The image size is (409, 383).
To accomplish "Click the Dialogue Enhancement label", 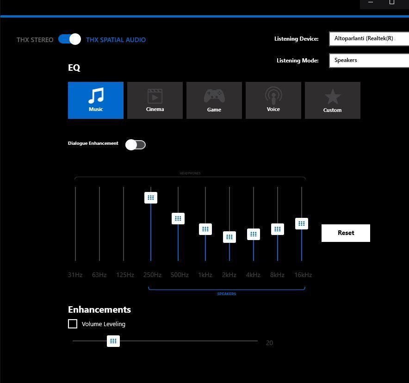I will pos(93,143).
